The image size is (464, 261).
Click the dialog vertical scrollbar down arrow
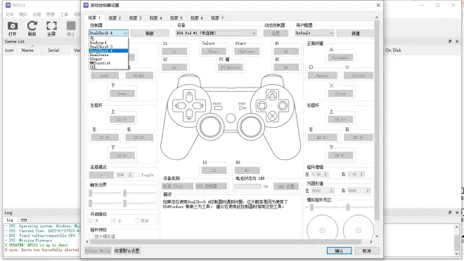pyautogui.click(x=377, y=236)
